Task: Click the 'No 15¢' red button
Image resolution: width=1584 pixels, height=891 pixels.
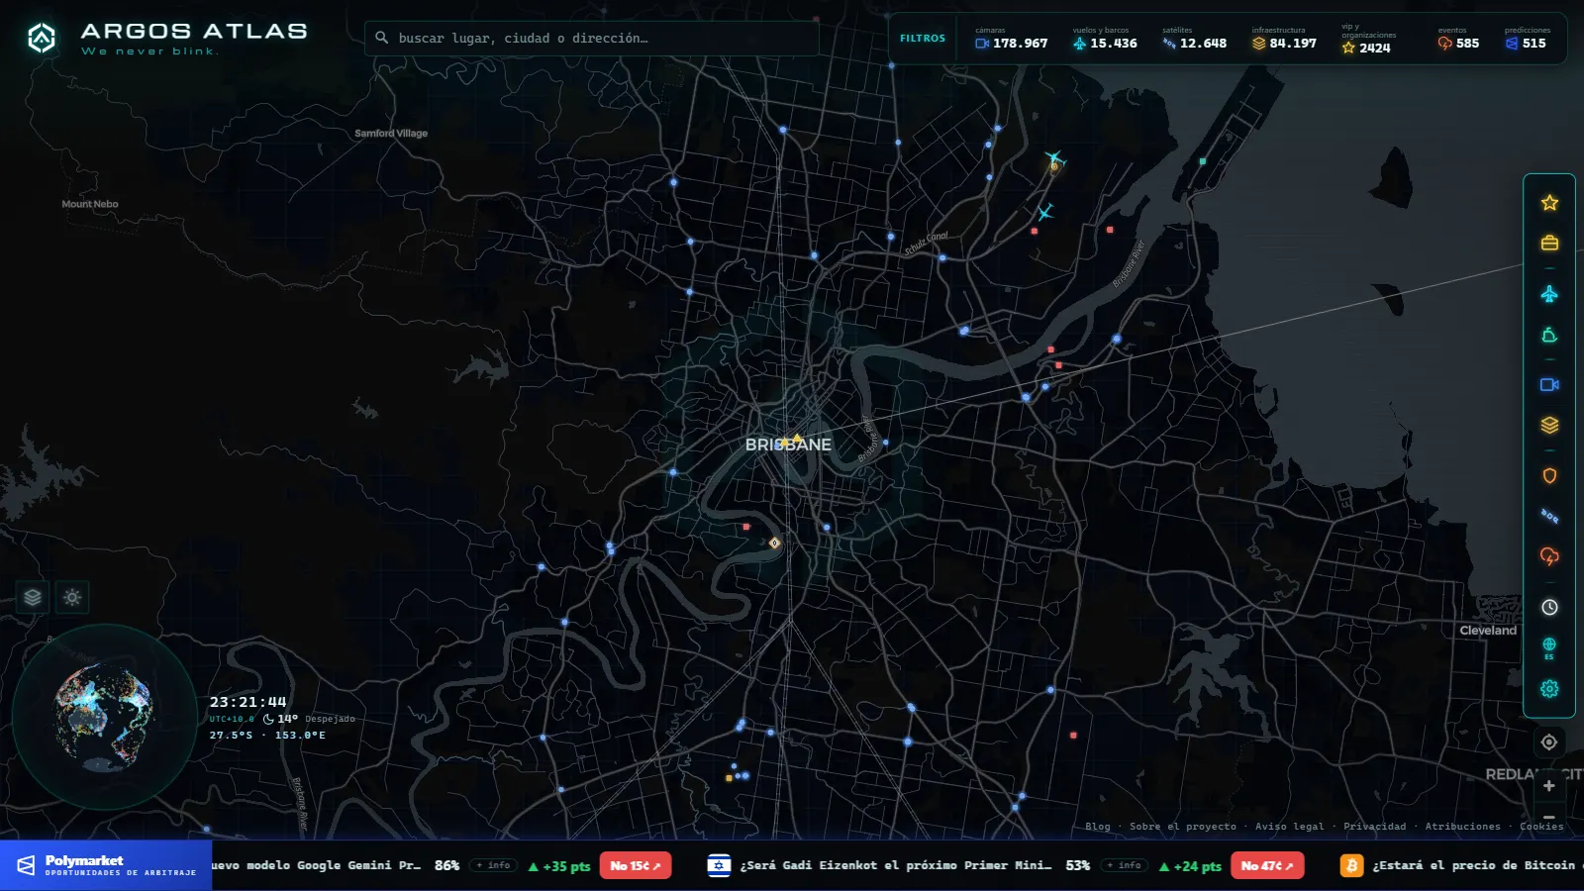Action: tap(636, 865)
